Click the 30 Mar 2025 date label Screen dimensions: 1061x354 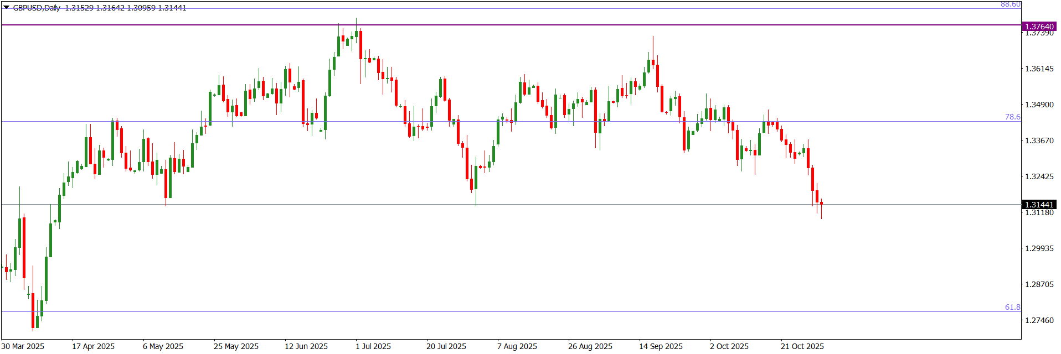pos(23,346)
